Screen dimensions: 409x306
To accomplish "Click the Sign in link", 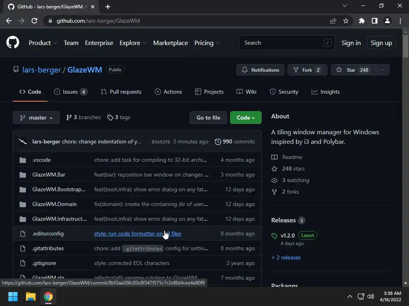I will [x=351, y=43].
